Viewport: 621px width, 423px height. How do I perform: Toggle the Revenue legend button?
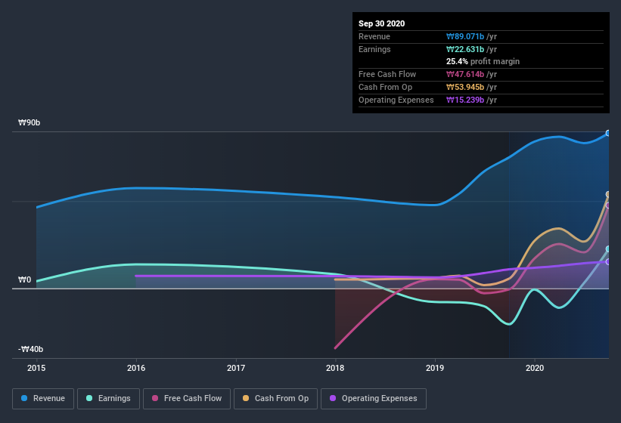click(43, 399)
